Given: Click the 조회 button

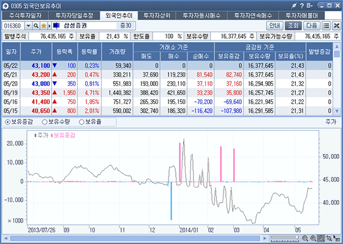Looking at the screenshot, I should 293,26.
